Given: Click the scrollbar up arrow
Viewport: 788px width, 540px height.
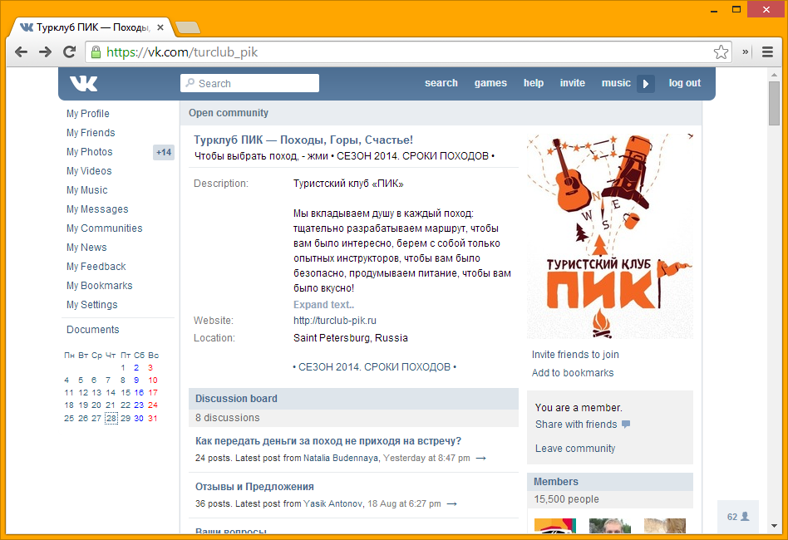Looking at the screenshot, I should (x=774, y=75).
